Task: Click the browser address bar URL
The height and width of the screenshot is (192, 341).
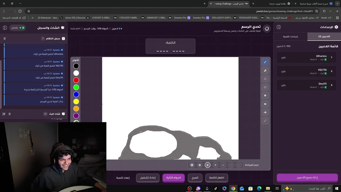Action: coord(285,11)
